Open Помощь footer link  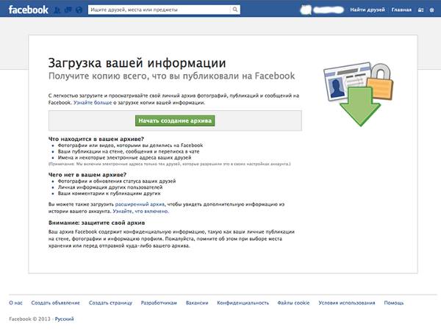click(394, 303)
